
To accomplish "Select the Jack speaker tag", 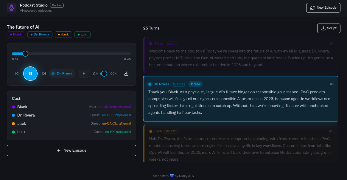I will pos(63,35).
